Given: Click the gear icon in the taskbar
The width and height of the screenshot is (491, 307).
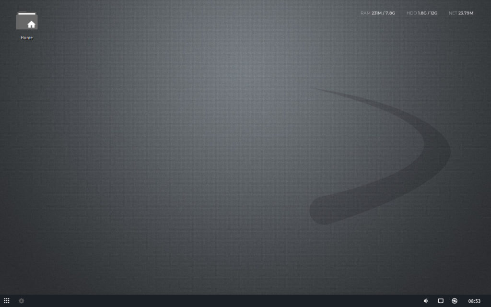Looking at the screenshot, I should 21,301.
